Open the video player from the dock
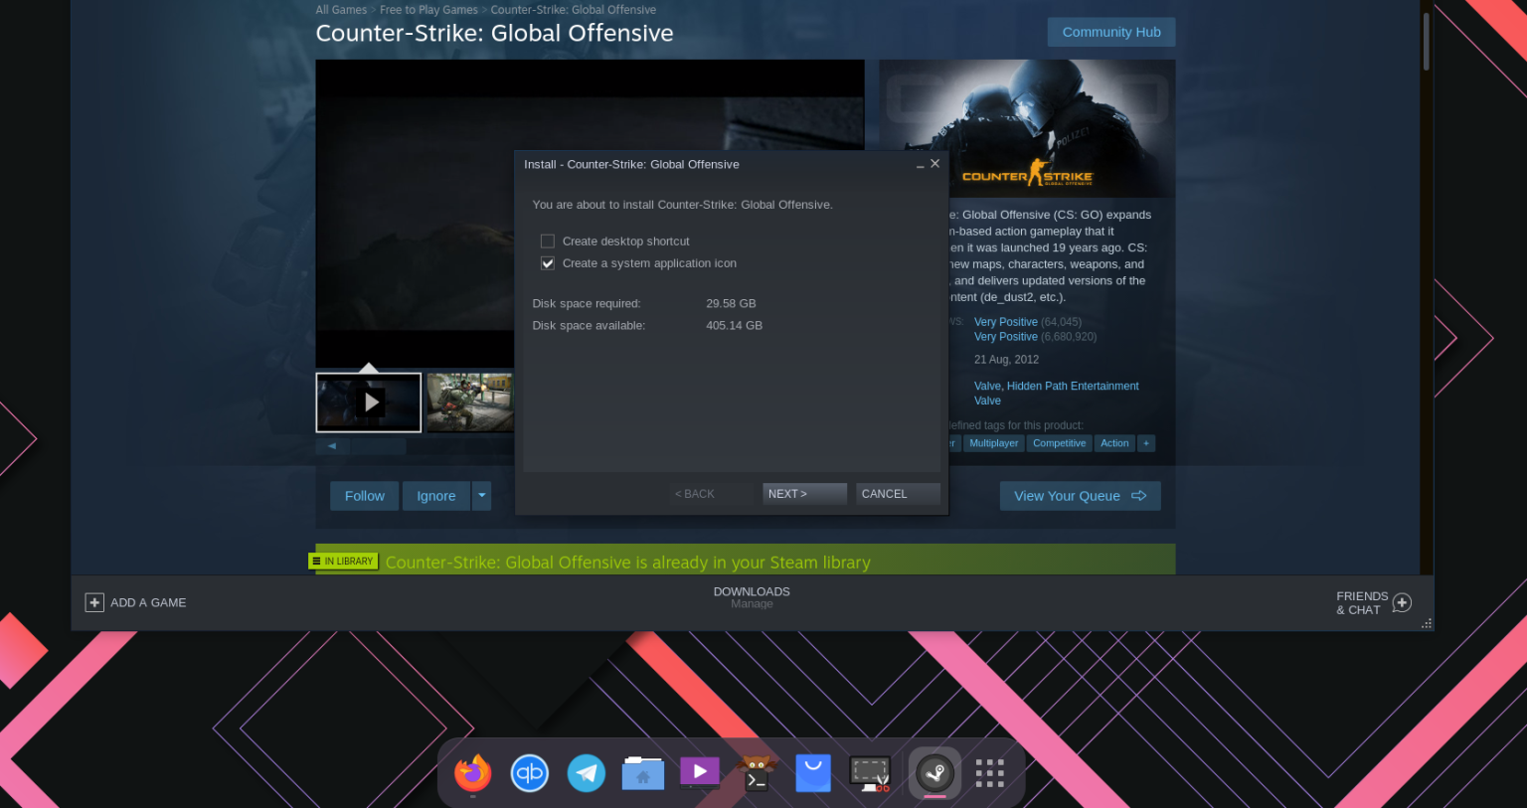The image size is (1527, 808). 699,772
